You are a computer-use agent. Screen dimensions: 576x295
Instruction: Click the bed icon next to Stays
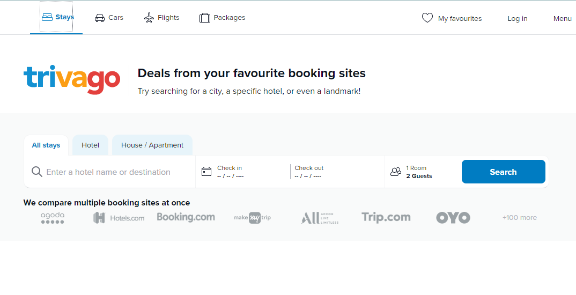coord(47,17)
